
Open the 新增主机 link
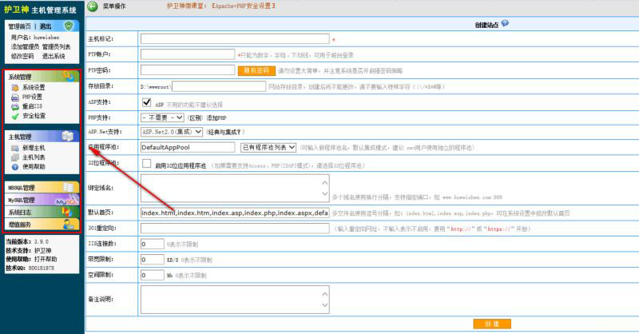click(x=34, y=148)
